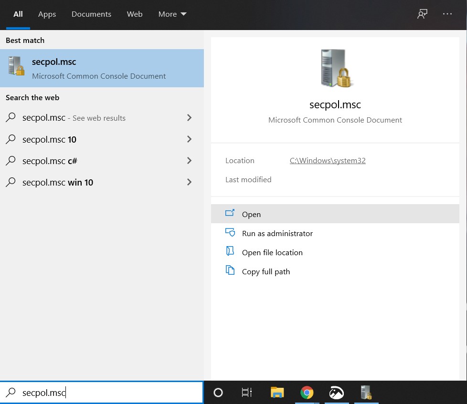Switch to the Apps tab
This screenshot has width=467, height=404.
47,14
